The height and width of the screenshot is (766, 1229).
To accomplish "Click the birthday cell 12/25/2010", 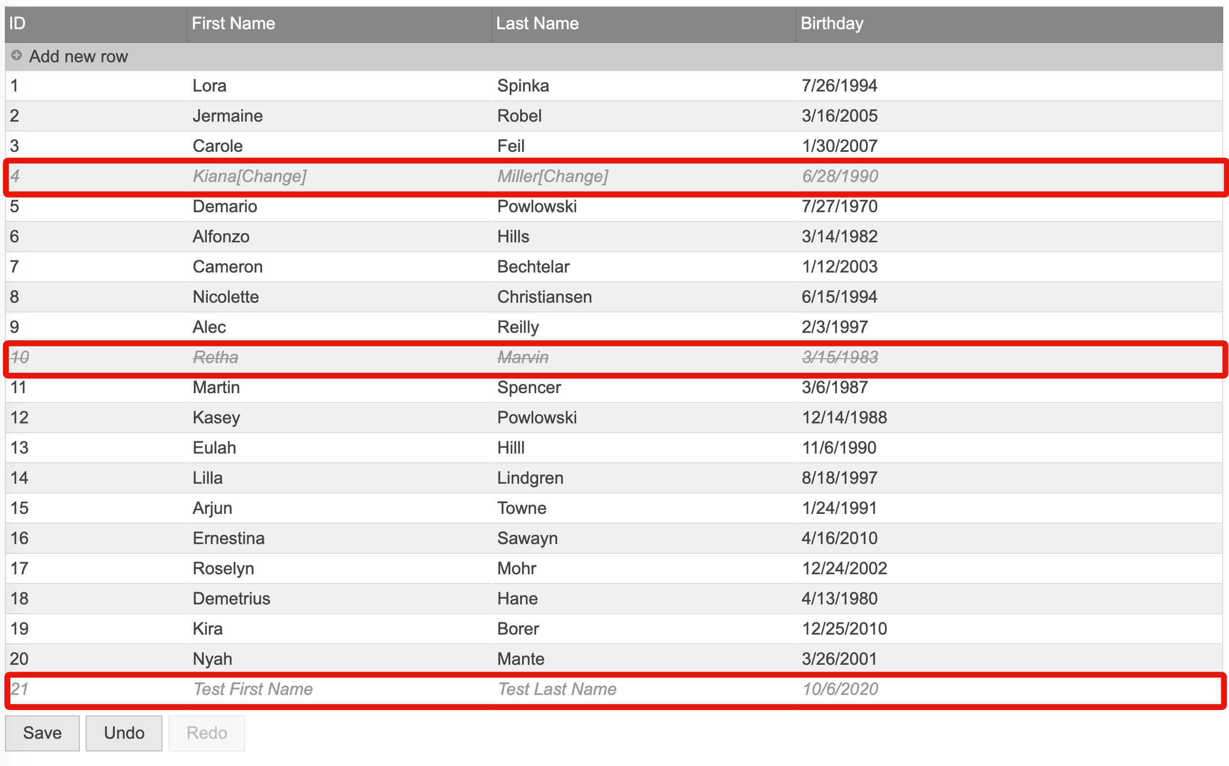I will pyautogui.click(x=844, y=629).
